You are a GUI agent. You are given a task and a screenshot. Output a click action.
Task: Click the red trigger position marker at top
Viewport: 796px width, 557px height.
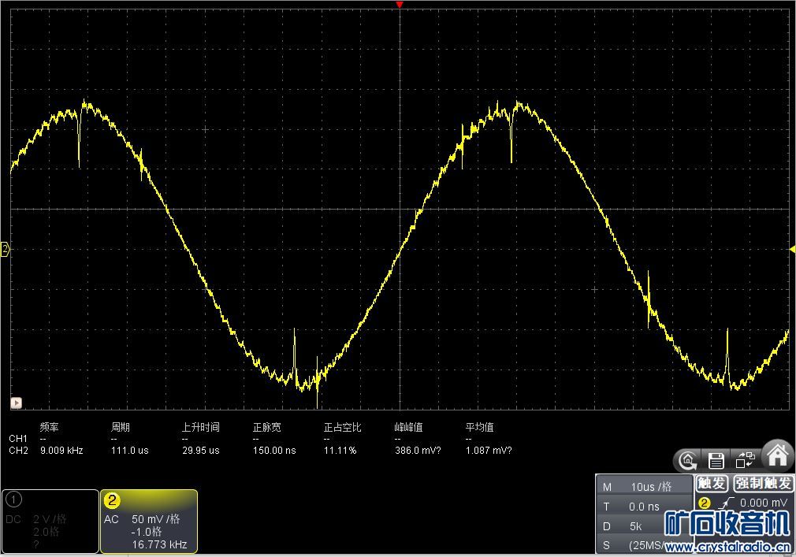click(400, 5)
